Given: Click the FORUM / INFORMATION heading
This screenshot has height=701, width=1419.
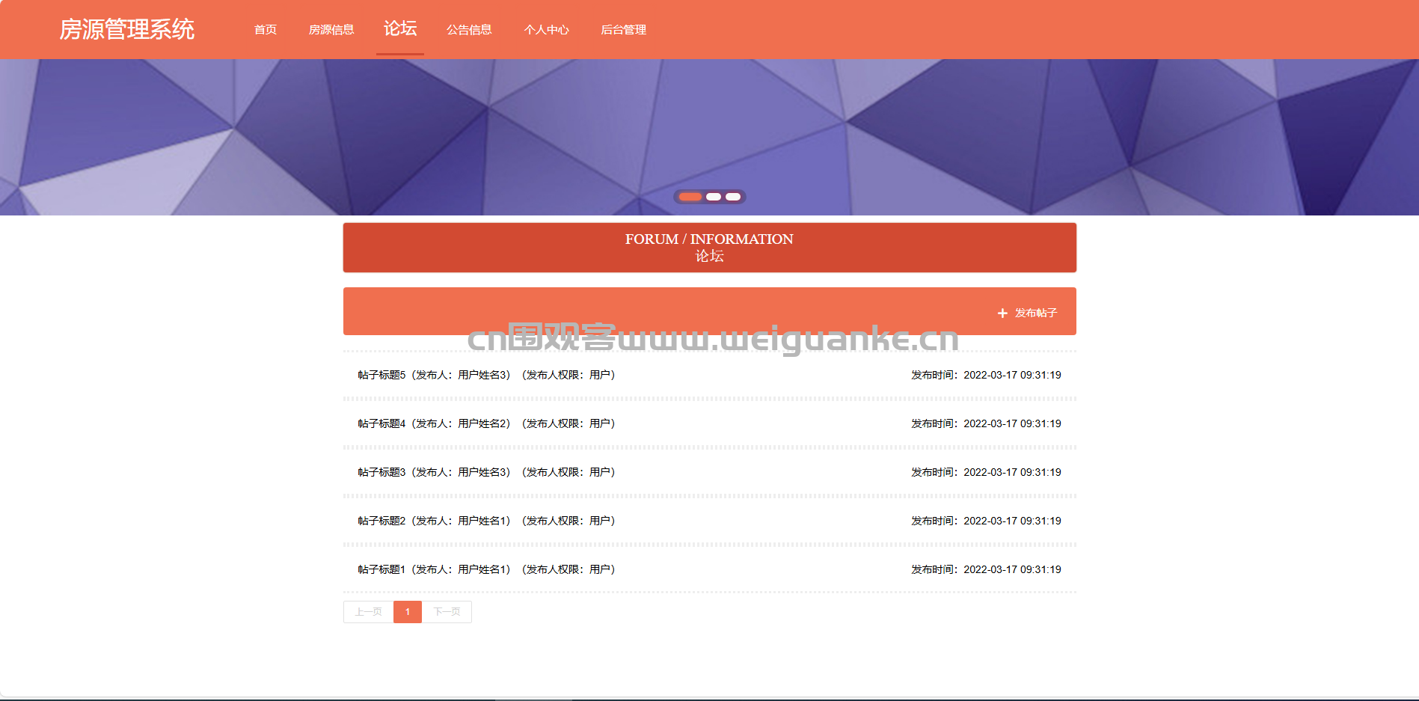Looking at the screenshot, I should 709,239.
